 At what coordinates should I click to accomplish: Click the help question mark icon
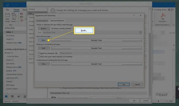(x=134, y=15)
